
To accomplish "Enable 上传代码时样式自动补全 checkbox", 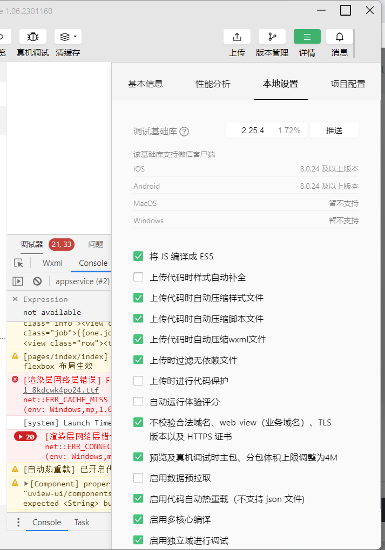I will pyautogui.click(x=138, y=277).
